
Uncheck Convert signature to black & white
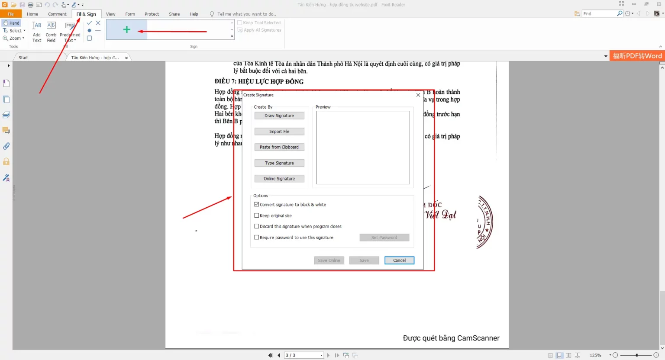pyautogui.click(x=257, y=205)
